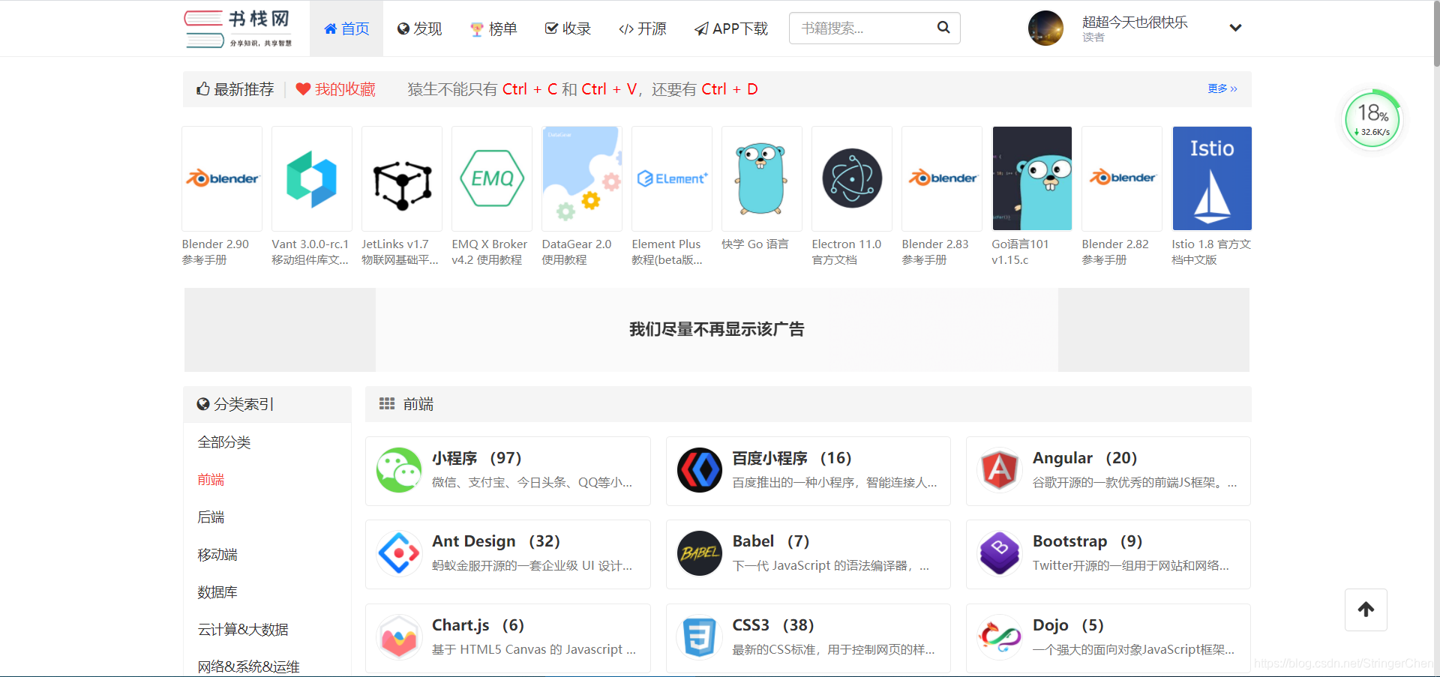Viewport: 1440px width, 677px height.
Task: Open the Blender 2.82 book cover
Action: (1122, 178)
